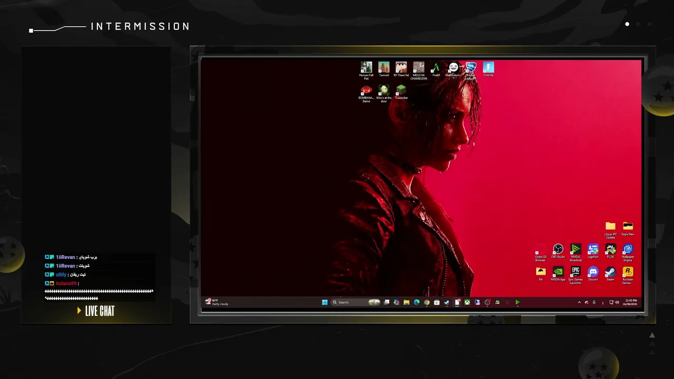Open the Who's at the door shortcut
This screenshot has width=674, height=379.
(x=384, y=94)
